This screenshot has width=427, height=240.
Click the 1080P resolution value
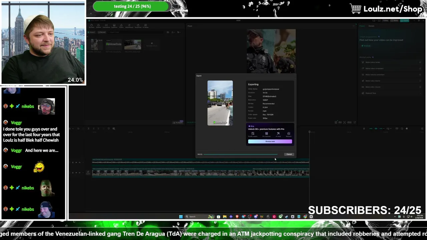[266, 100]
